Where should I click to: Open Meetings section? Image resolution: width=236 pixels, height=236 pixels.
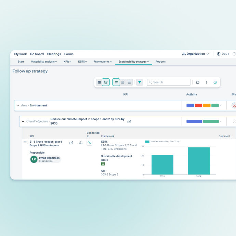pyautogui.click(x=54, y=54)
